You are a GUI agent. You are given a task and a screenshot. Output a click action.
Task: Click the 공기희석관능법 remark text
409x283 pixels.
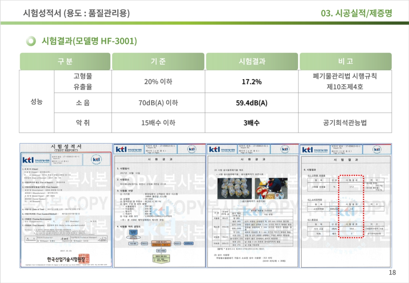click(x=345, y=123)
